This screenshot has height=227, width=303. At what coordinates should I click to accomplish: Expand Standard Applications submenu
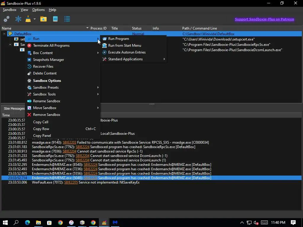pos(133,59)
